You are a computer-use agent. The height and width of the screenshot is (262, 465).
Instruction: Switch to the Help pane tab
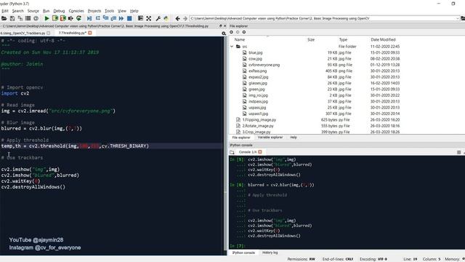294,138
